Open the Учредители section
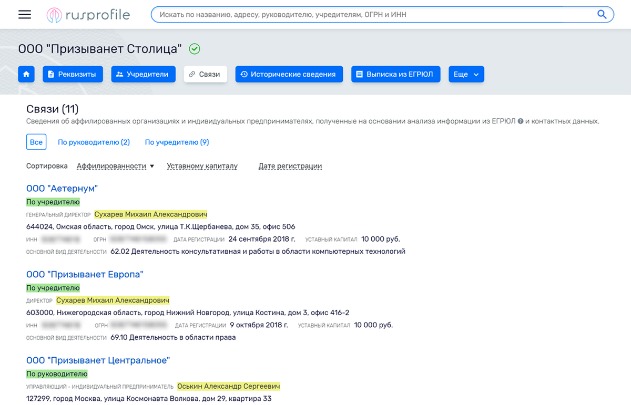This screenshot has height=405, width=631. pyautogui.click(x=143, y=74)
